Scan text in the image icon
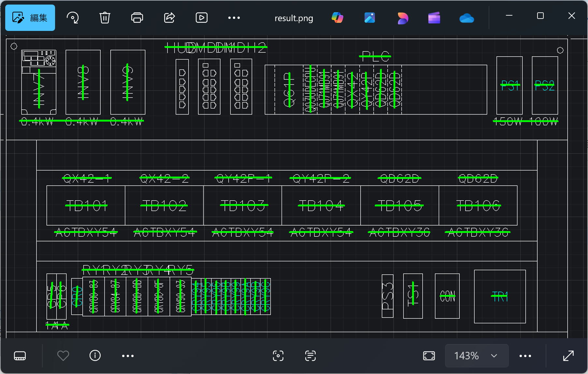The height and width of the screenshot is (374, 588). tap(310, 356)
